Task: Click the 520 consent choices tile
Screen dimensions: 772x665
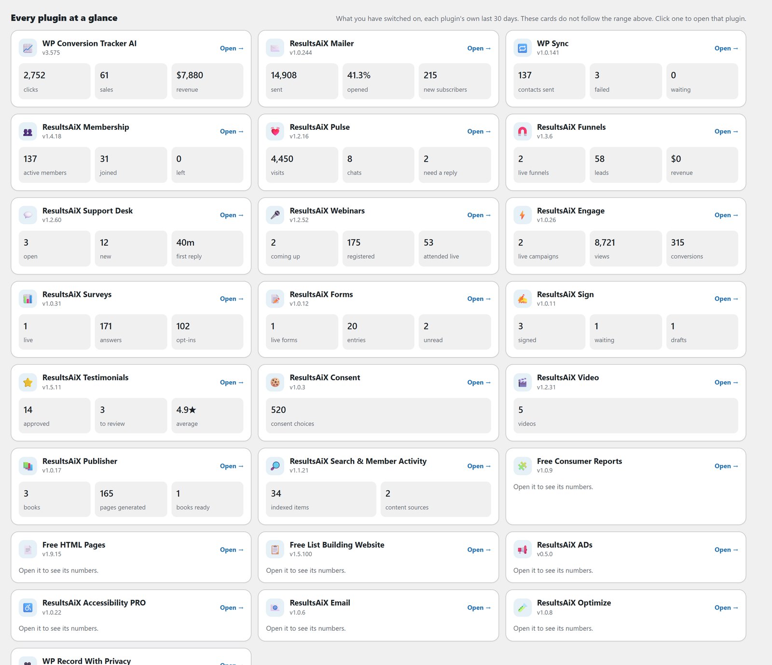Action: (378, 416)
